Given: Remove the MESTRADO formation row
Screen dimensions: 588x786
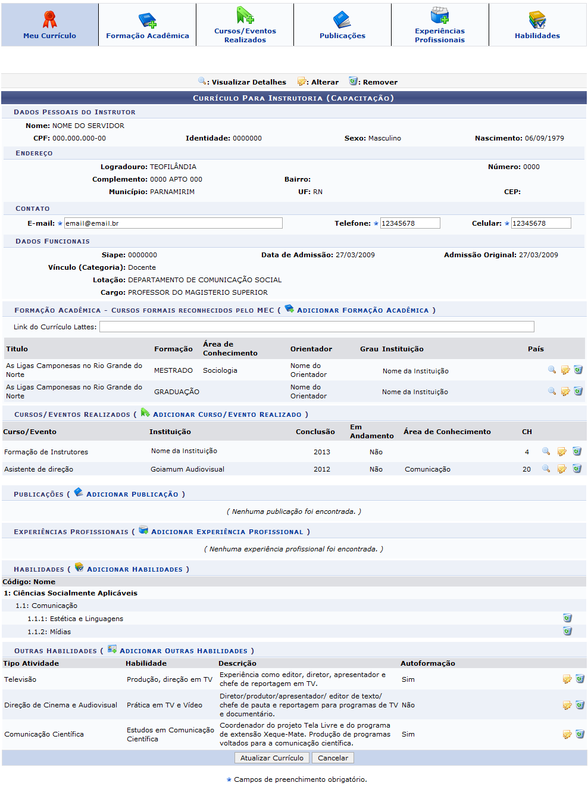Looking at the screenshot, I should (x=578, y=370).
